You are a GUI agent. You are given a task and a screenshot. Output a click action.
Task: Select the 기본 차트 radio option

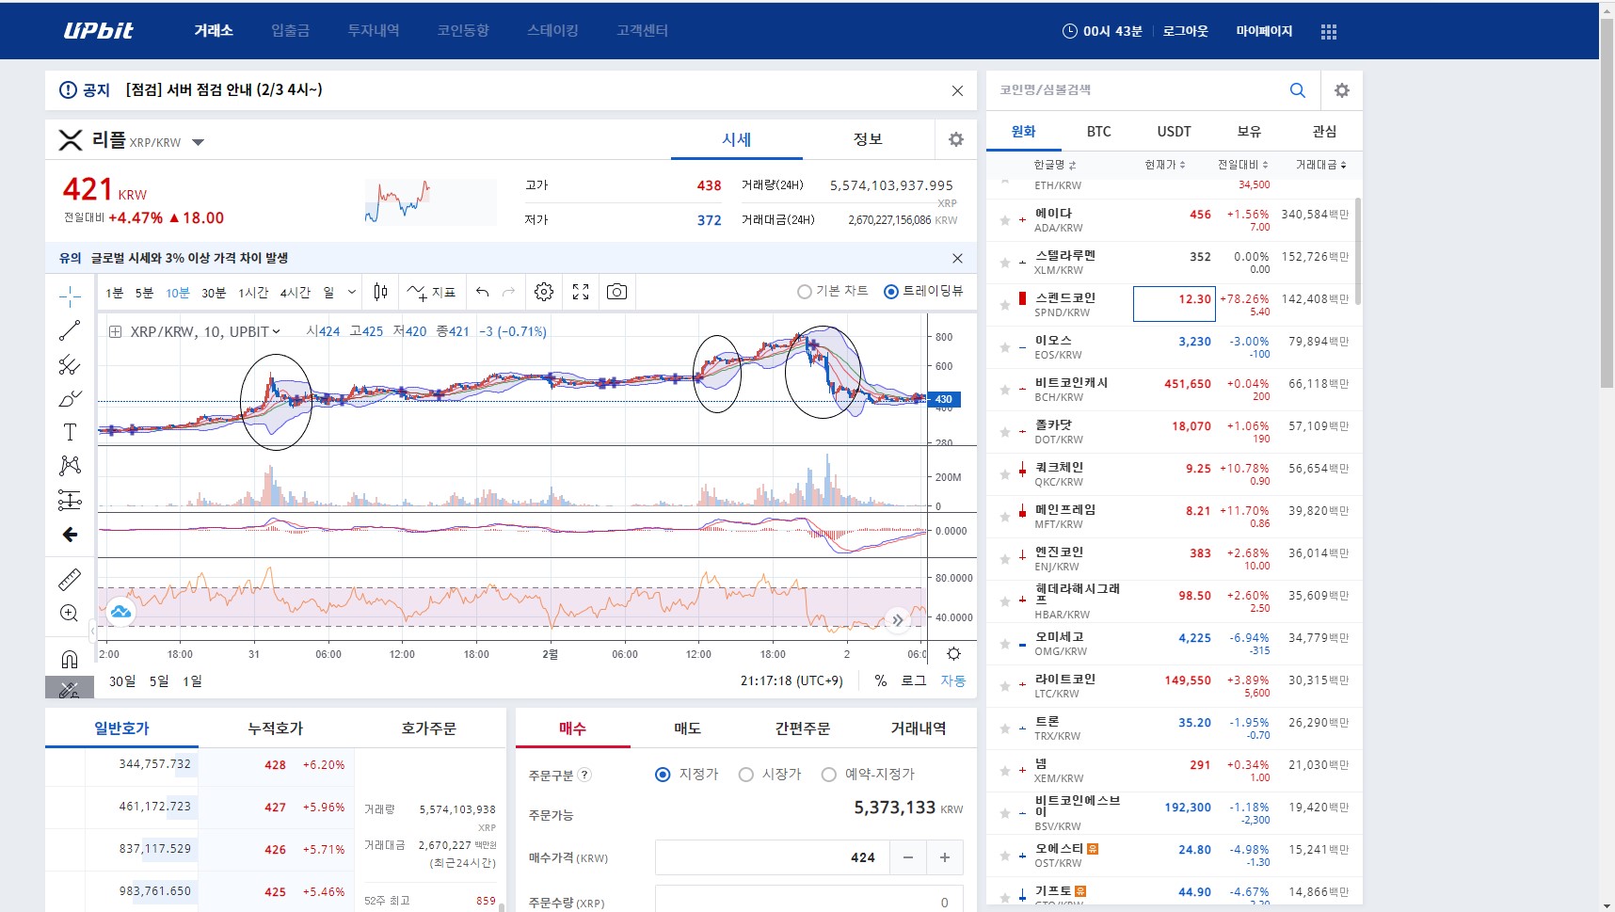pyautogui.click(x=805, y=292)
